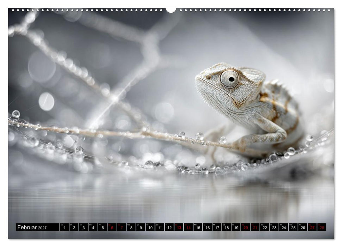This screenshot has height=247, width=342.
Task: Click the "Februar 2027" month label
Action: click(32, 227)
